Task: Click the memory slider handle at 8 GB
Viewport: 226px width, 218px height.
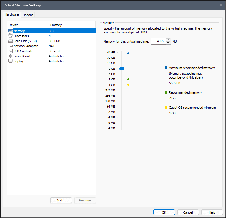Action: pyautogui.click(x=122, y=69)
